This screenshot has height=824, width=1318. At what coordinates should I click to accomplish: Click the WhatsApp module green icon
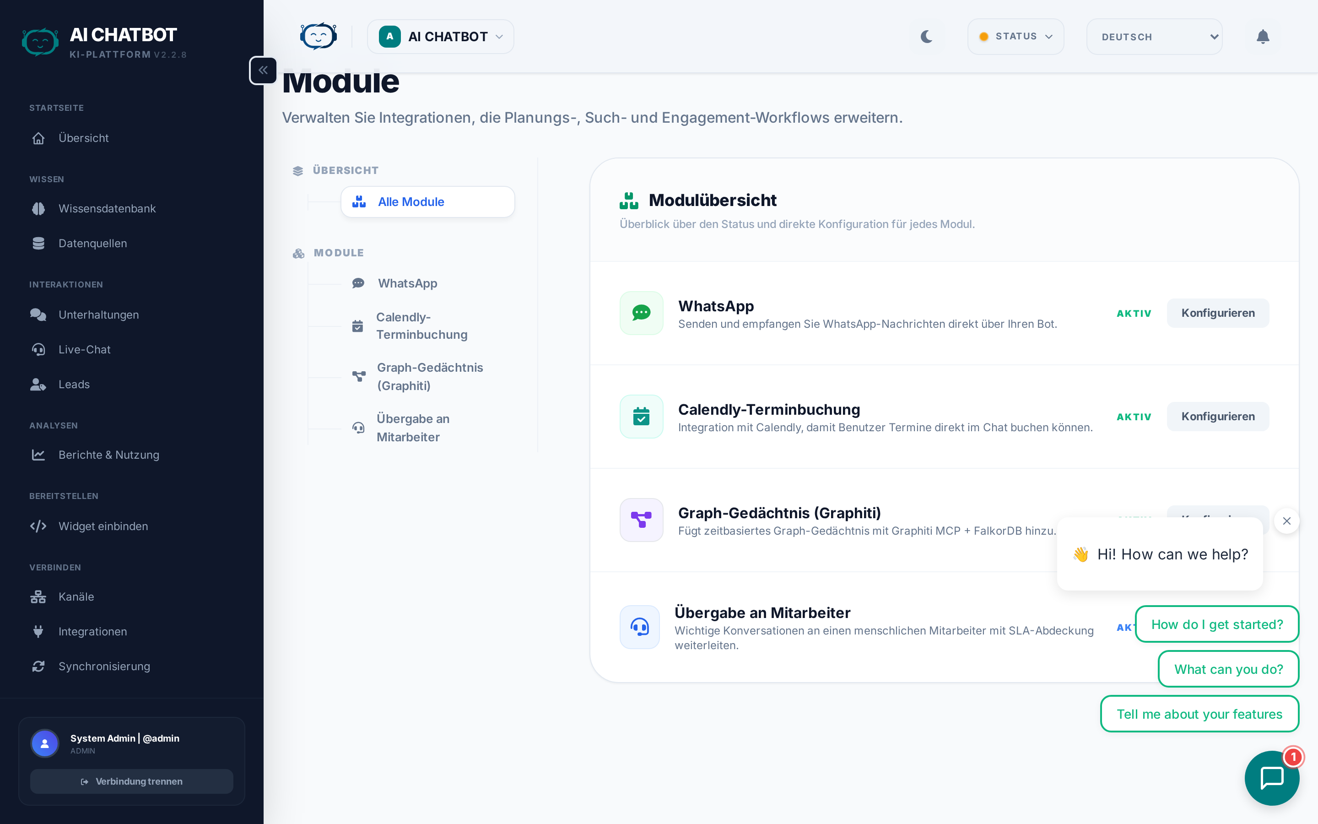click(x=641, y=313)
